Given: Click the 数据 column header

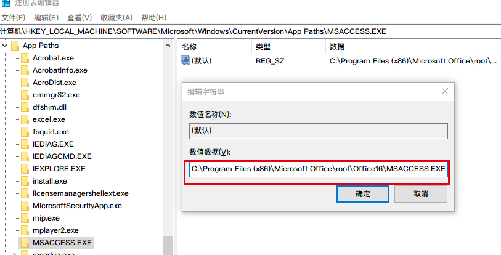Looking at the screenshot, I should (x=337, y=47).
